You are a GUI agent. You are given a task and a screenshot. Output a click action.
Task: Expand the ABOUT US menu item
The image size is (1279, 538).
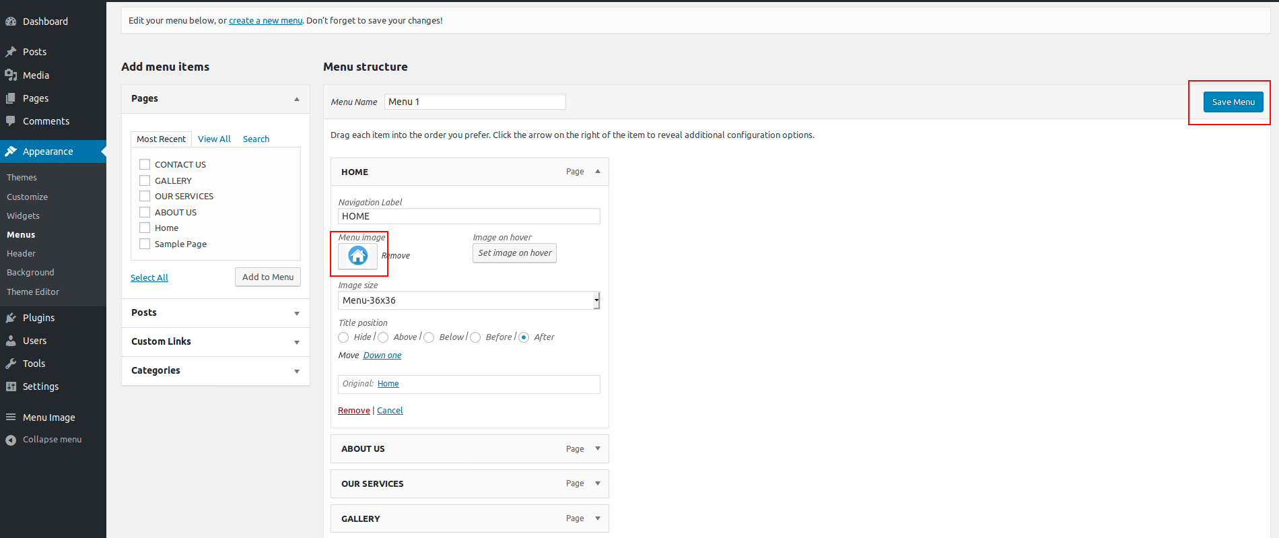[x=598, y=449]
